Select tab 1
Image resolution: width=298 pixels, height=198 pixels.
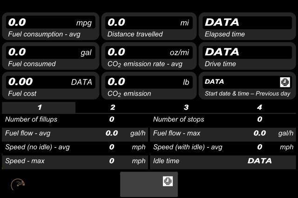(x=39, y=107)
